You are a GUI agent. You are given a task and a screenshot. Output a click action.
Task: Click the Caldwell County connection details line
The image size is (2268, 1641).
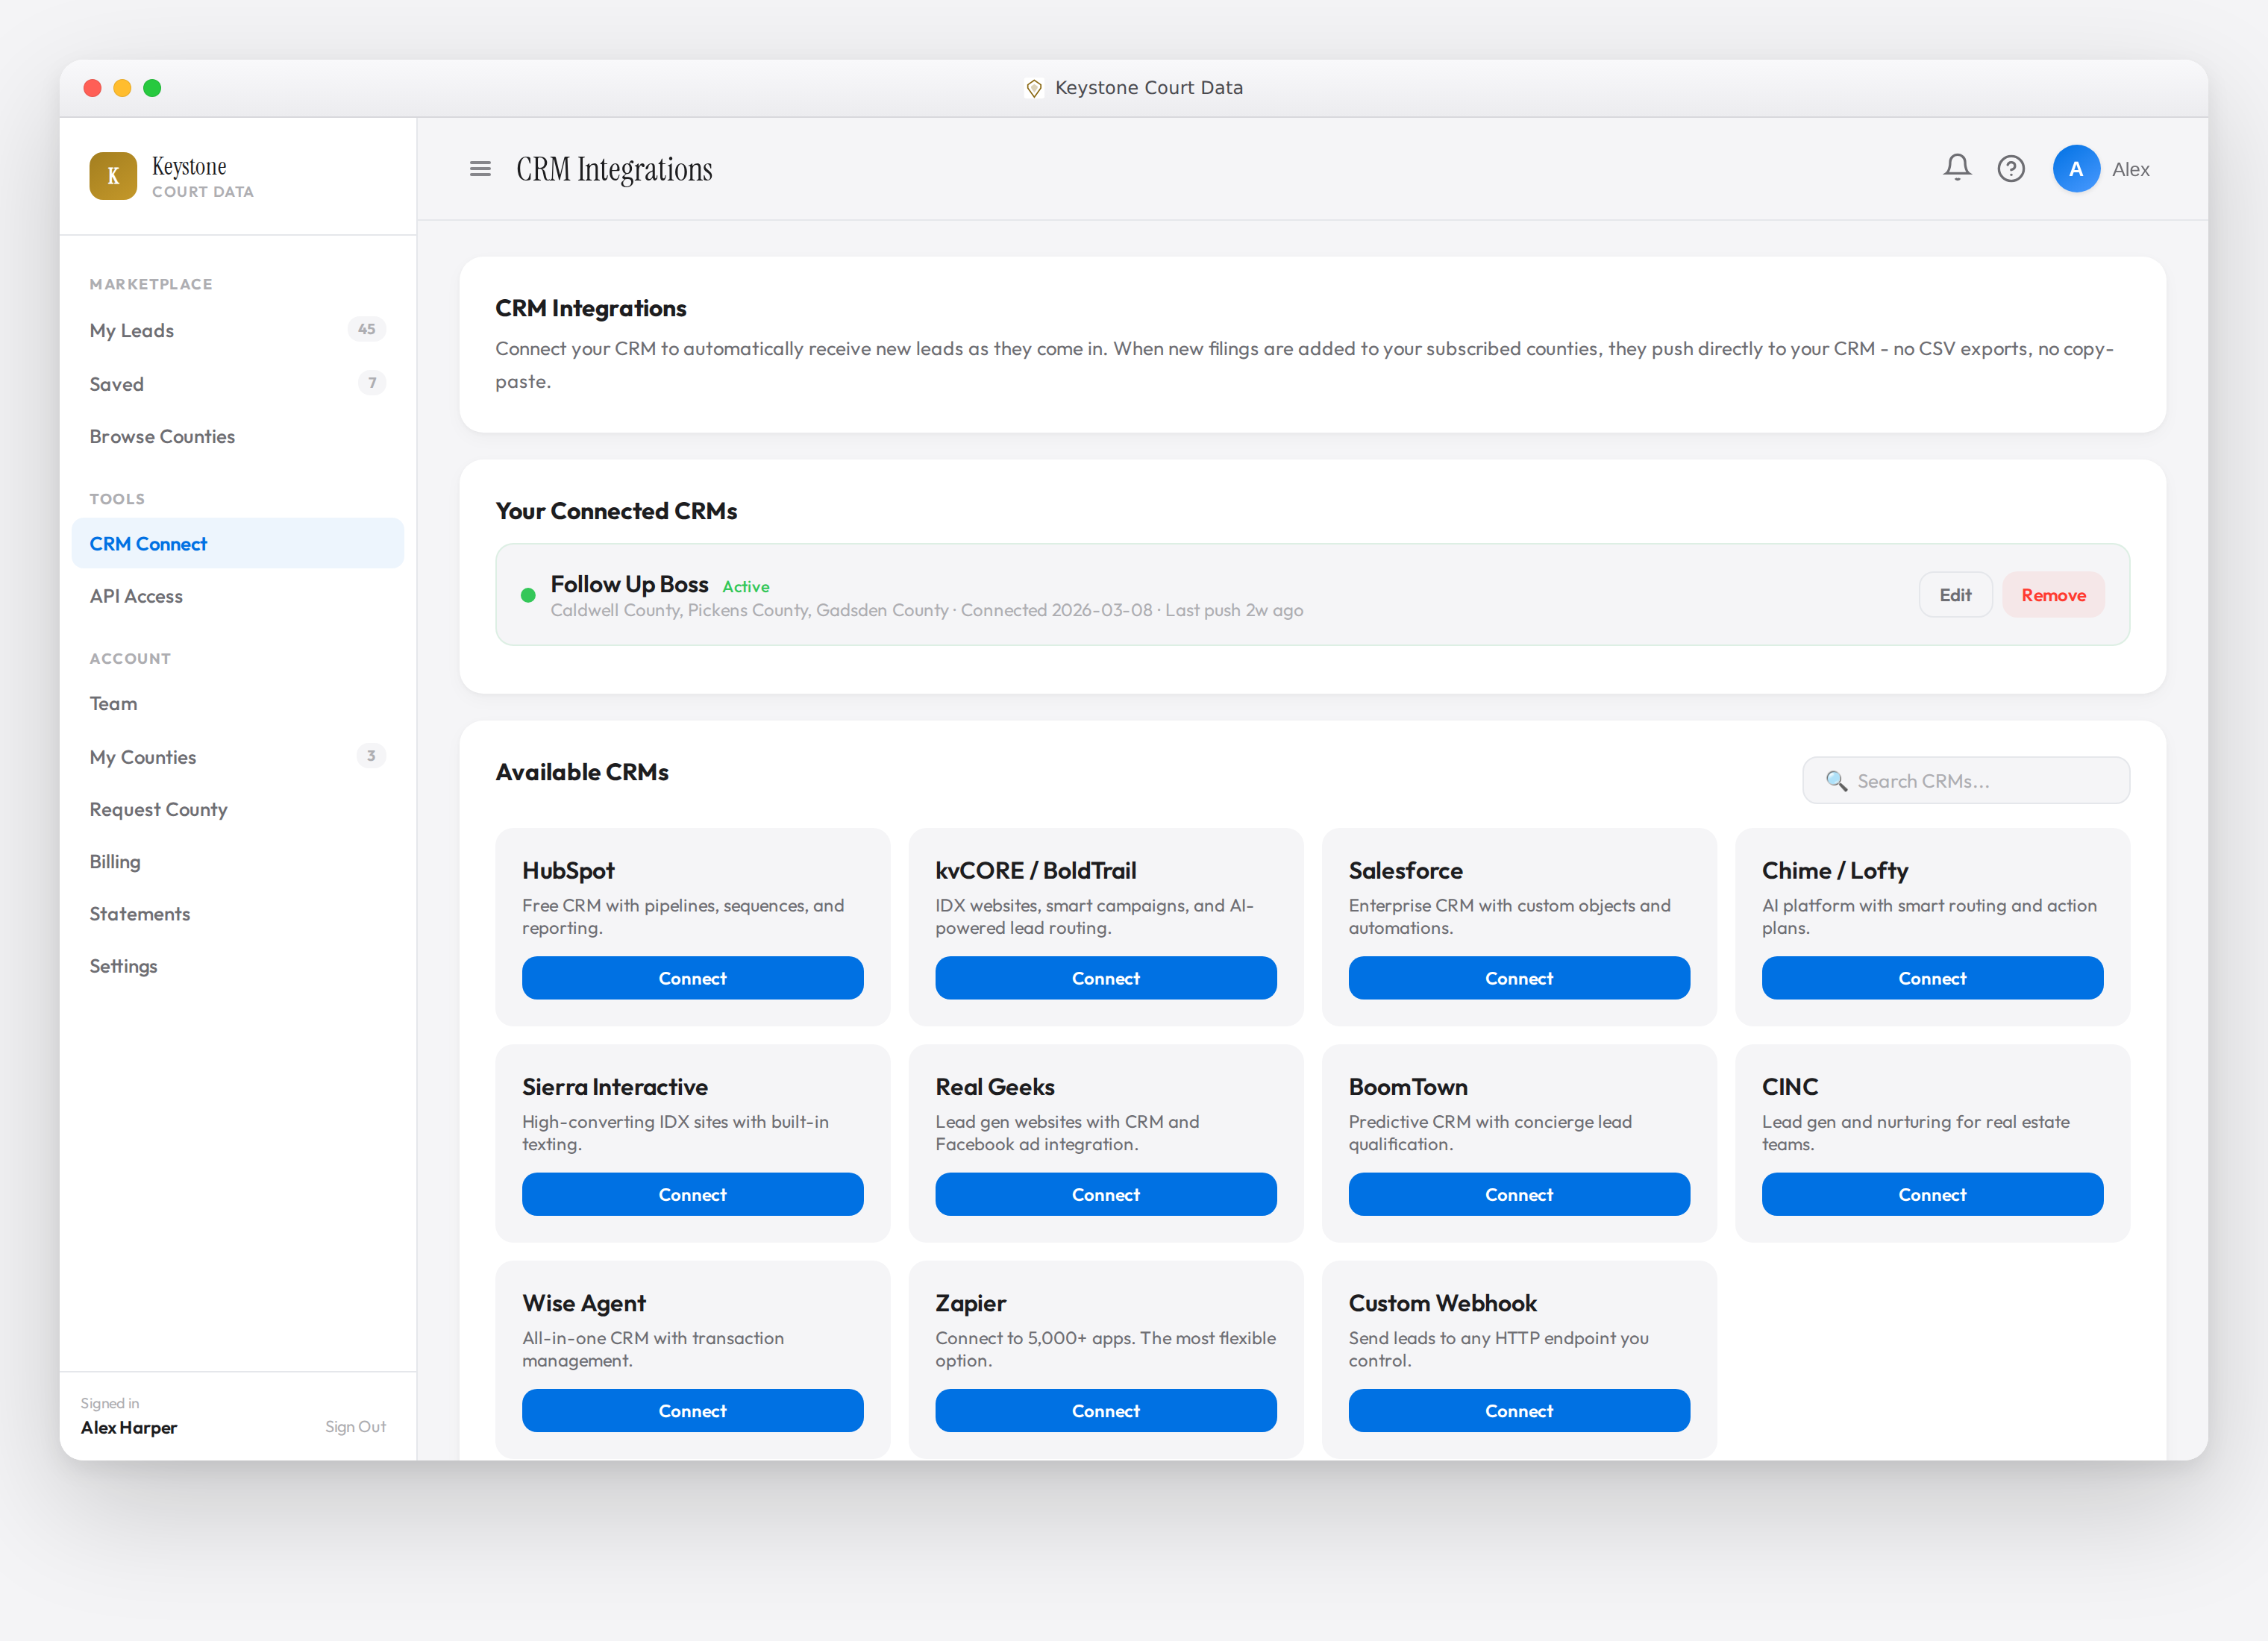pos(927,611)
